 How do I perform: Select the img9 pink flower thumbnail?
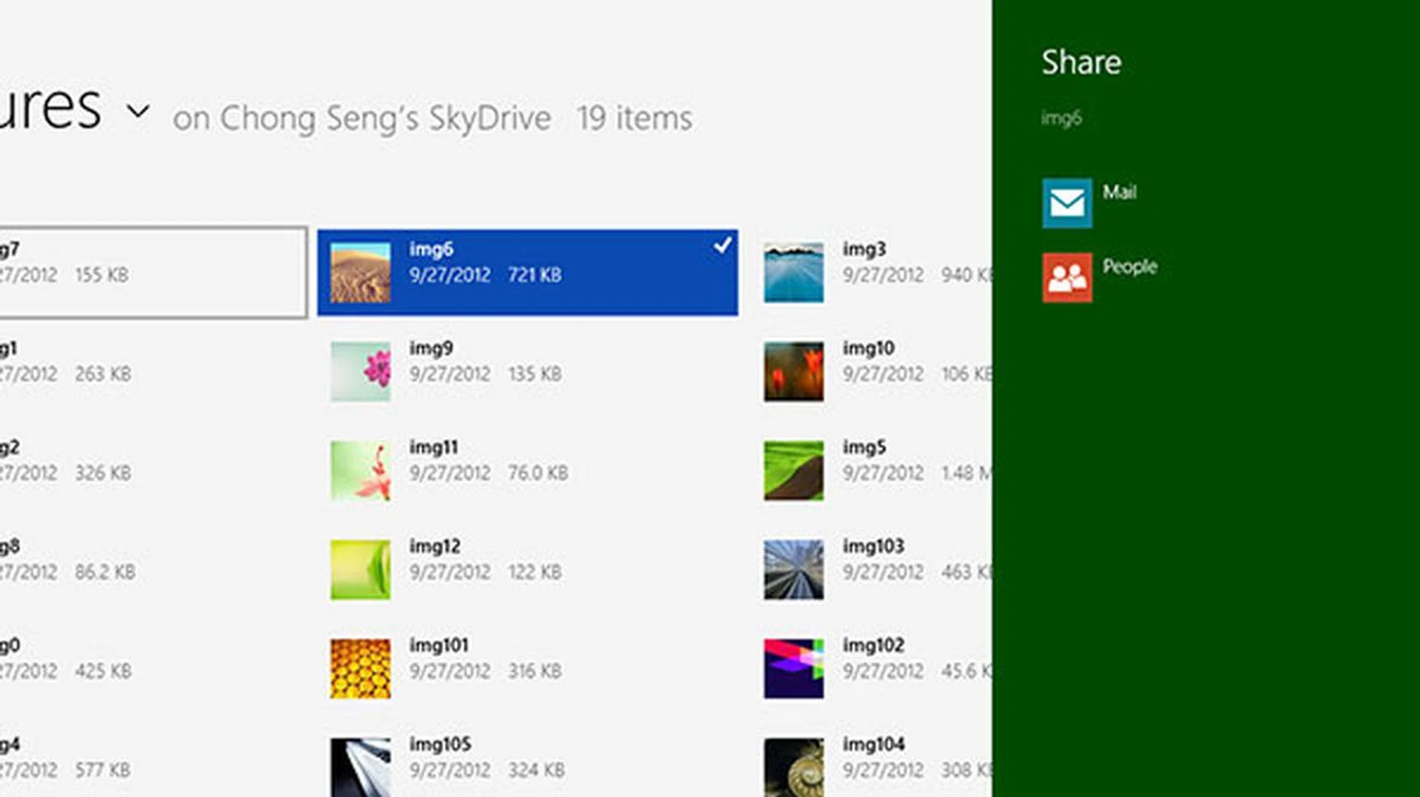click(360, 371)
